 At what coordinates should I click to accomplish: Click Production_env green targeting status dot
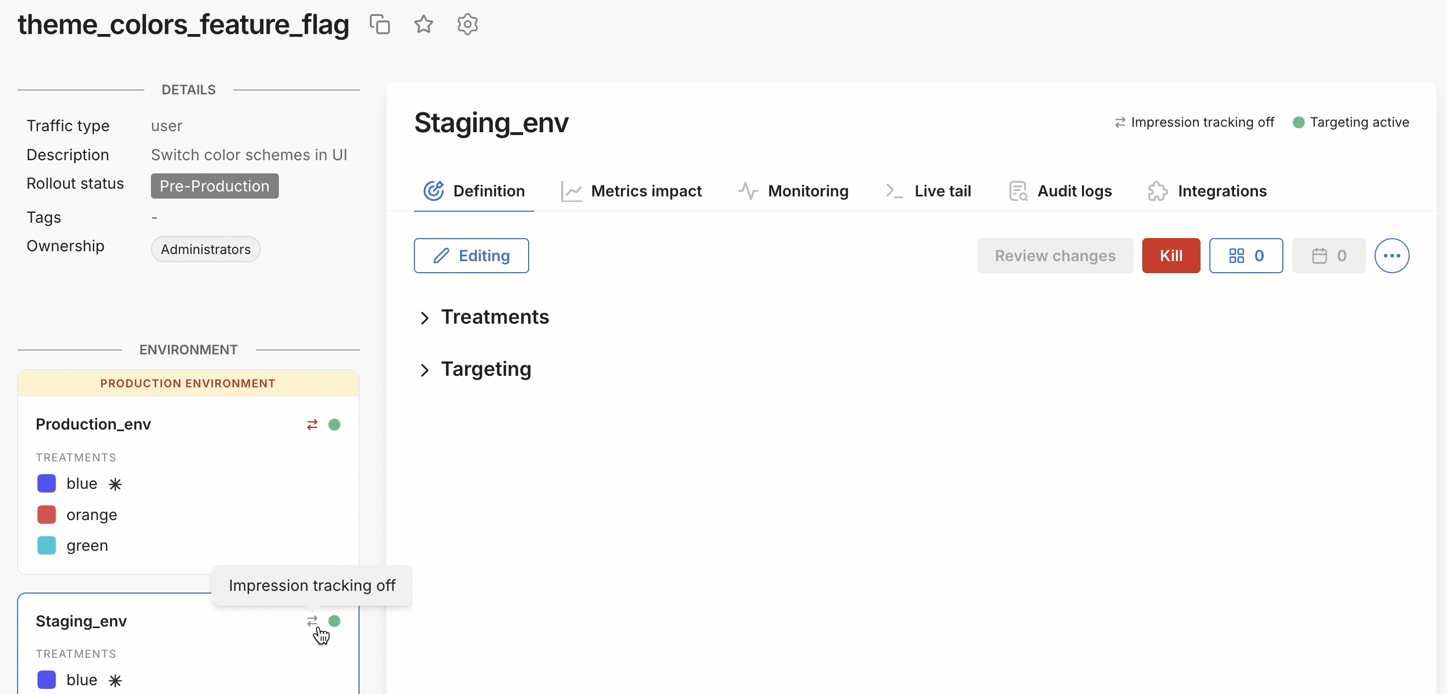[x=334, y=425]
